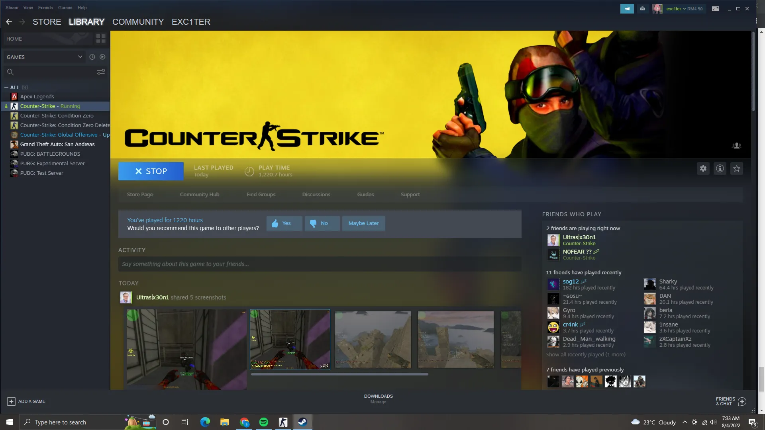Open advanced search filter options
765x430 pixels.
[101, 72]
